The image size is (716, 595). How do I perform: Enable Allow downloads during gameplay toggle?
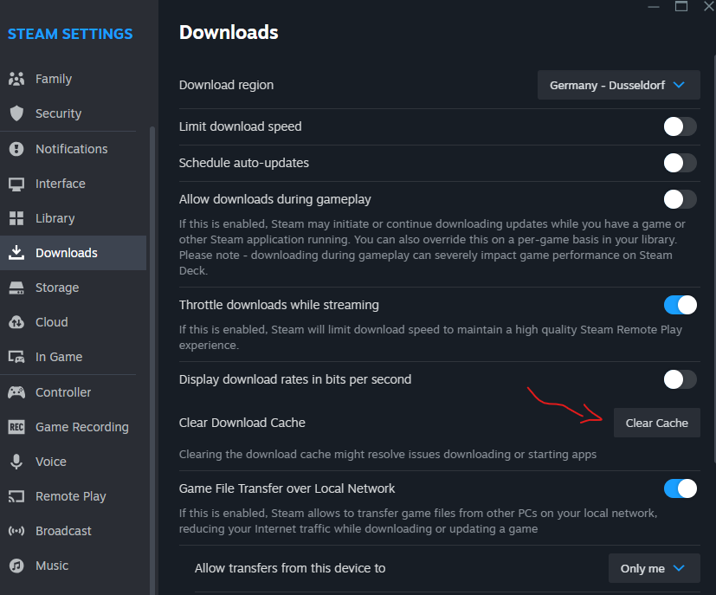pos(680,199)
